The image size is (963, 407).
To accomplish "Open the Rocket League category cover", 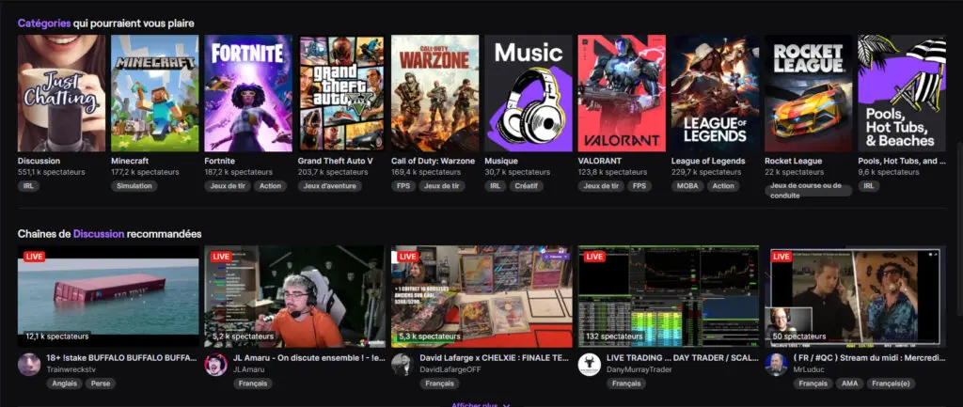I will [808, 93].
